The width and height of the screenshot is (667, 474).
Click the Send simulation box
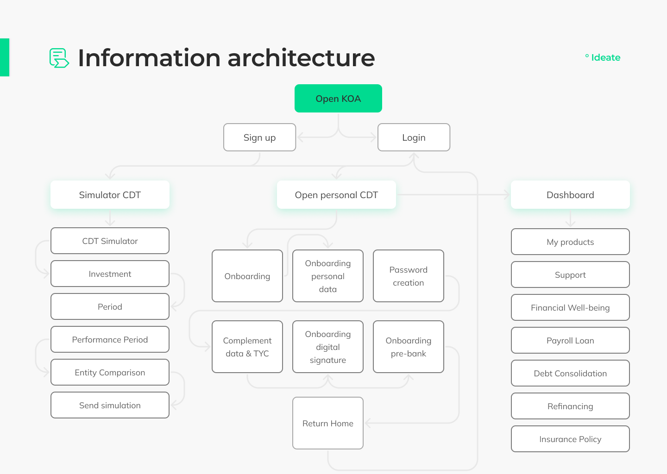click(x=110, y=405)
